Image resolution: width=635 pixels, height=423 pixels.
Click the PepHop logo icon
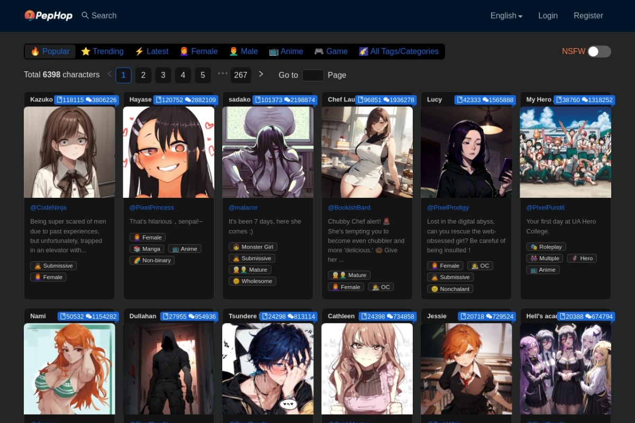(x=30, y=15)
